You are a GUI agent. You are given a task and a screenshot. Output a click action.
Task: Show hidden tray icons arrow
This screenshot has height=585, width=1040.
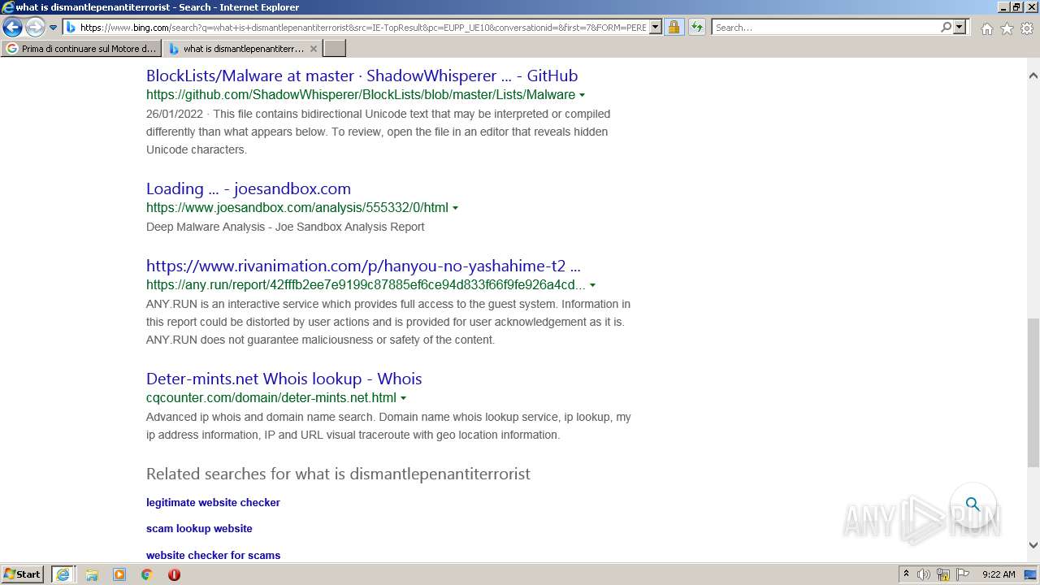click(x=906, y=574)
